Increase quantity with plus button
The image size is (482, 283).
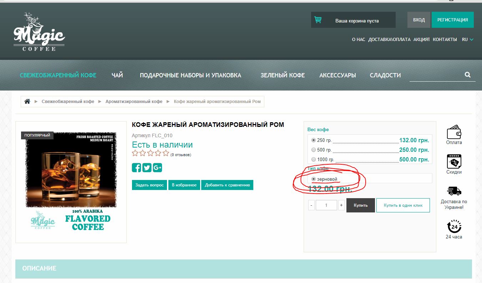point(341,205)
